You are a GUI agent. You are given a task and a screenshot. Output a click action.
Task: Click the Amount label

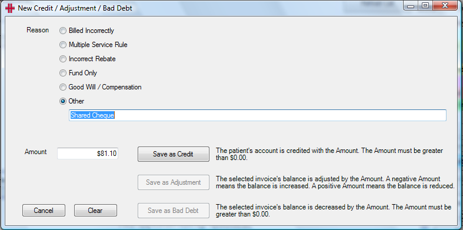pyautogui.click(x=35, y=152)
